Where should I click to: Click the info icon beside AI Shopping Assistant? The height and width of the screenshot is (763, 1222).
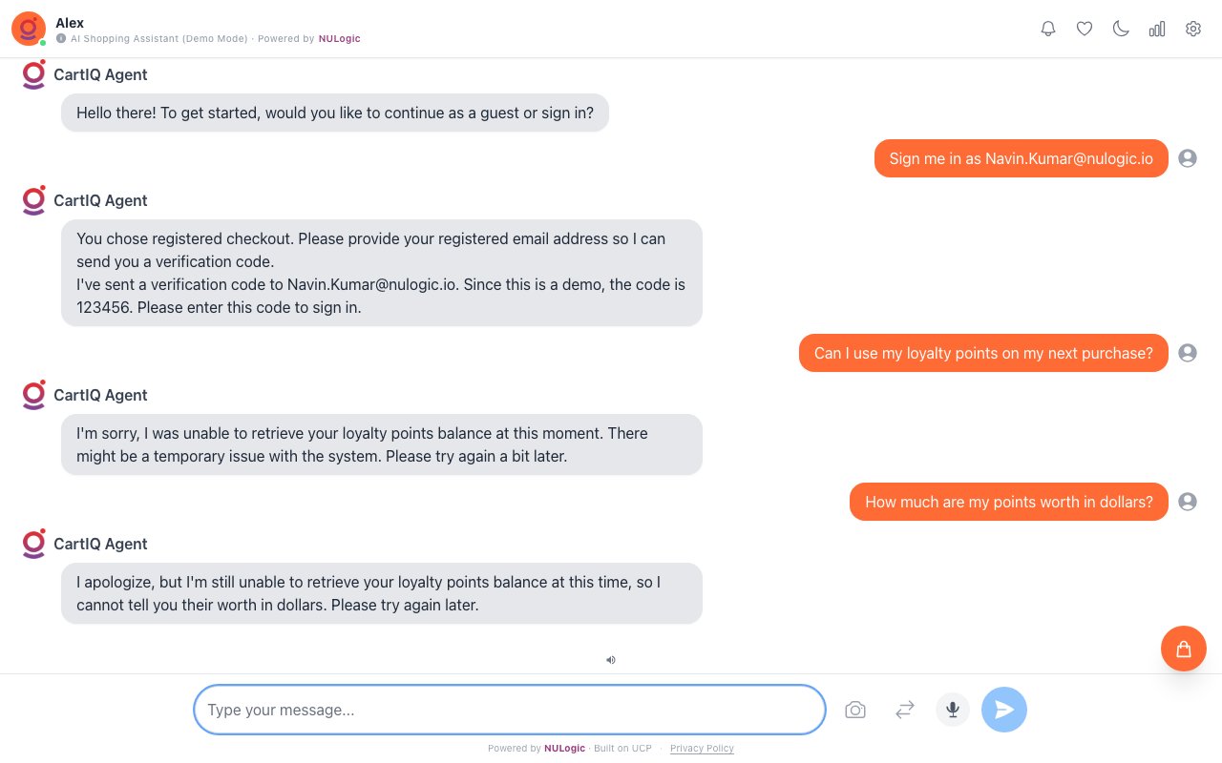click(61, 39)
